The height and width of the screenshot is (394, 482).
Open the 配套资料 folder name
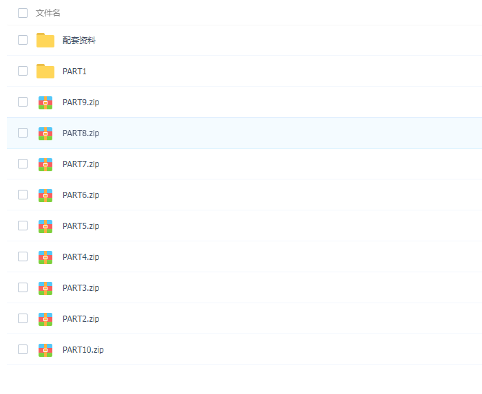79,40
